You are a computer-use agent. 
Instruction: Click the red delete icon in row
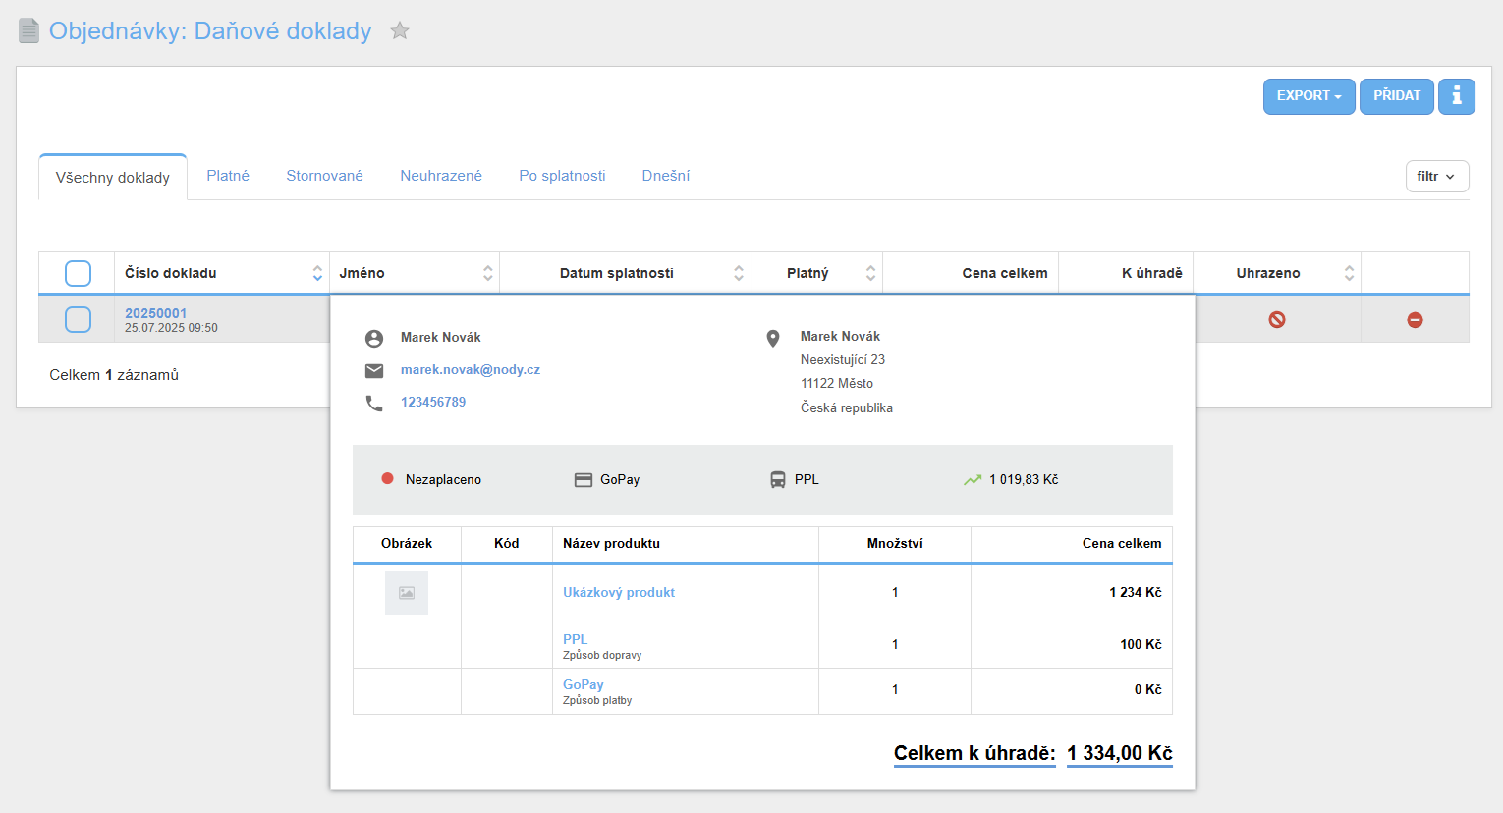tap(1415, 320)
